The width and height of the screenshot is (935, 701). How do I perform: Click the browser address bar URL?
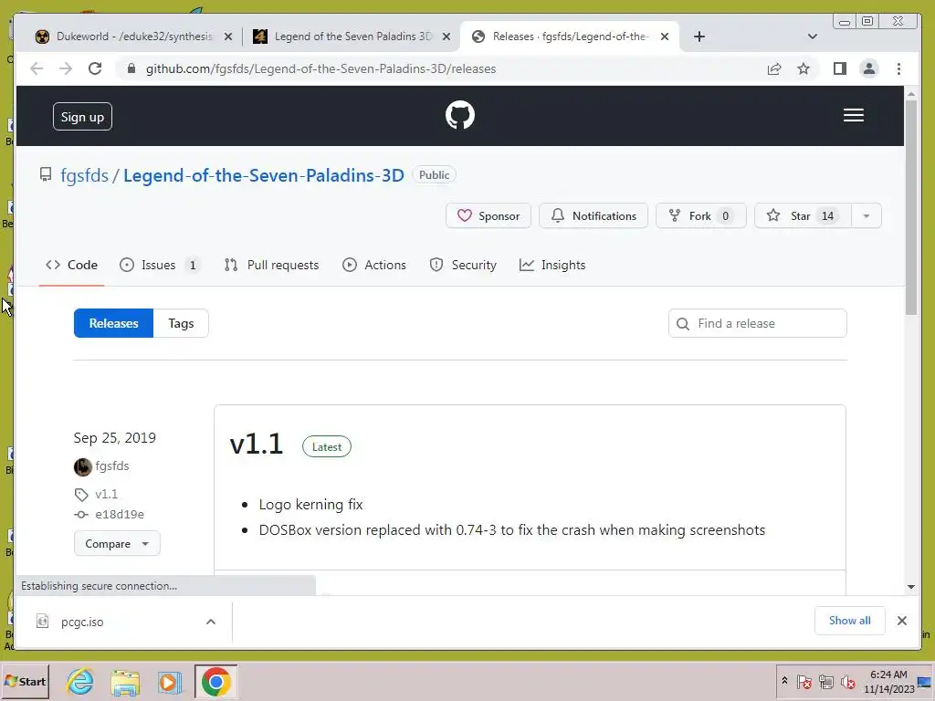point(320,68)
